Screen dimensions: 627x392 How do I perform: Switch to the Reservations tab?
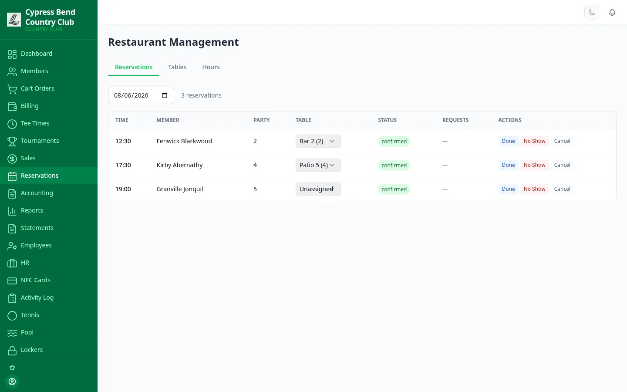[134, 67]
